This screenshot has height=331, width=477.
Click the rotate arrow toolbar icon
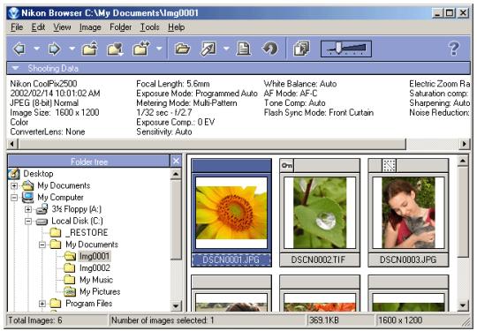(270, 49)
